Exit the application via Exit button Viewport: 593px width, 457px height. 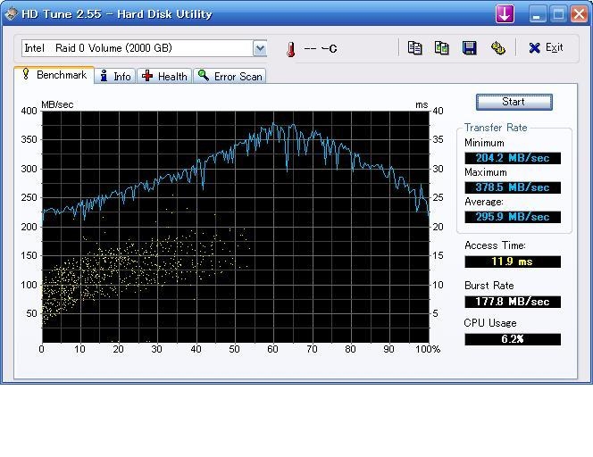pos(546,47)
